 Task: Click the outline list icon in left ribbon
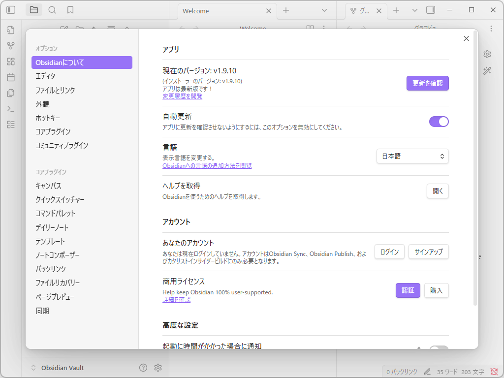[10, 125]
